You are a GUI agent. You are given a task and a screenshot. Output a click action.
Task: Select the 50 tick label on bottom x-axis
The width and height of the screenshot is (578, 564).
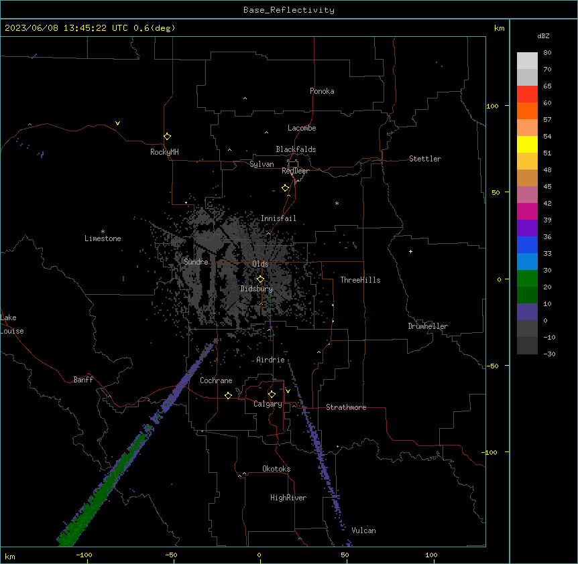coord(345,555)
